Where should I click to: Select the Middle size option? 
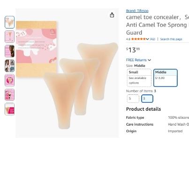(x=166, y=78)
